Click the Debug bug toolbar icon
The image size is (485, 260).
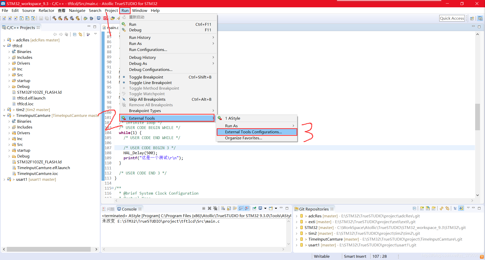pos(85,18)
